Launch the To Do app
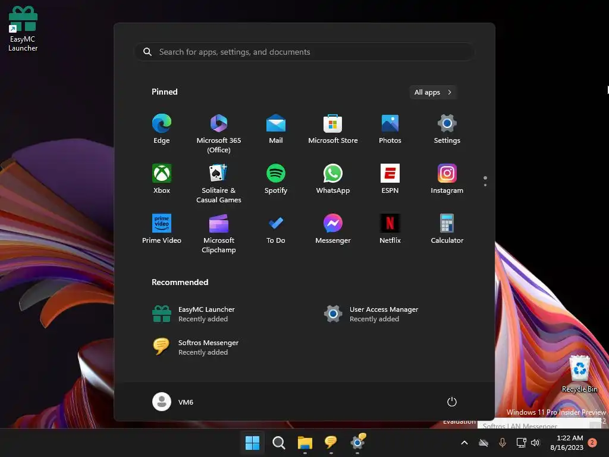The height and width of the screenshot is (457, 609). click(276, 229)
